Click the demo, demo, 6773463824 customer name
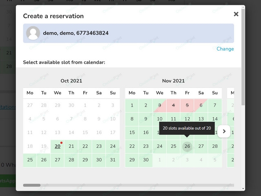Image resolution: width=261 pixels, height=196 pixels. coord(76,33)
